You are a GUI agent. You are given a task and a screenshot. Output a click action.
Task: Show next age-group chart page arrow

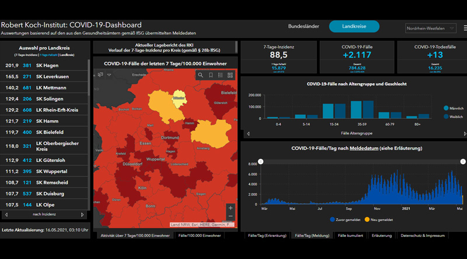[465, 134]
